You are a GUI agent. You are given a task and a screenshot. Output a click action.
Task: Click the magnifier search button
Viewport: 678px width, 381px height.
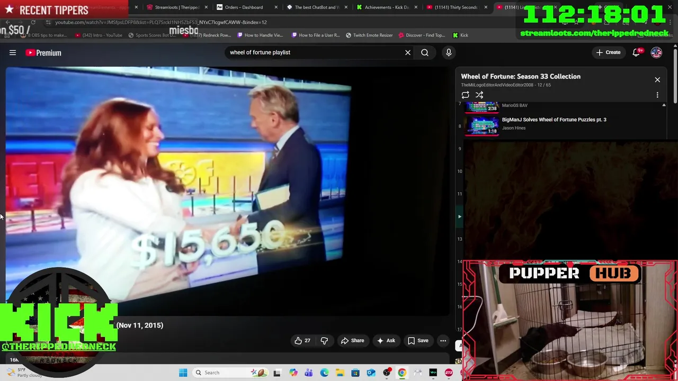pyautogui.click(x=425, y=52)
